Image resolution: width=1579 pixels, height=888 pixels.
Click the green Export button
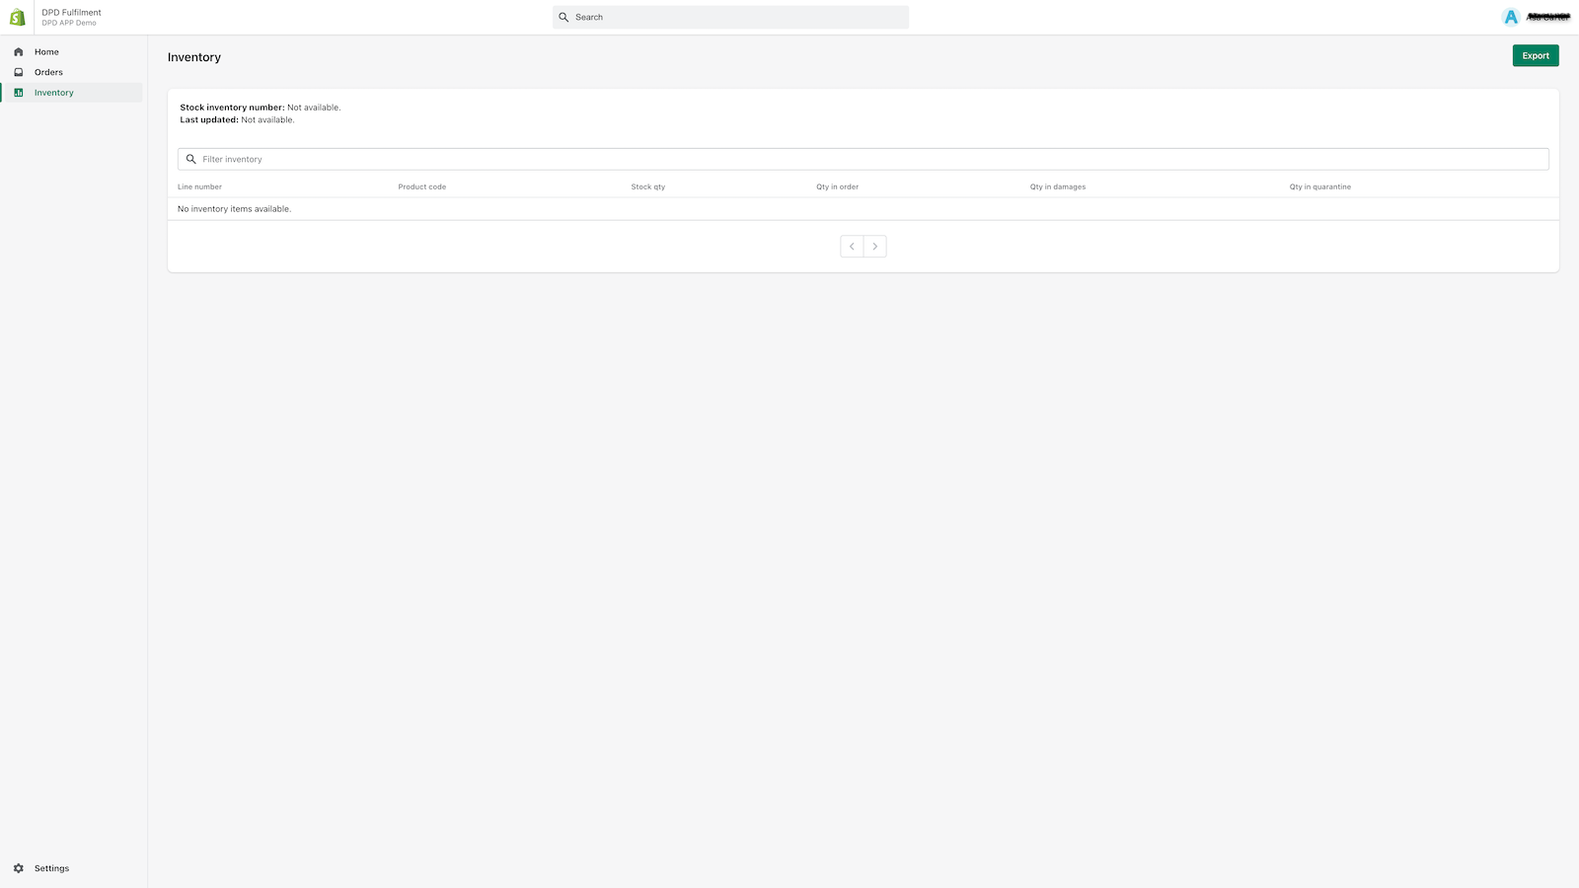1536,56
